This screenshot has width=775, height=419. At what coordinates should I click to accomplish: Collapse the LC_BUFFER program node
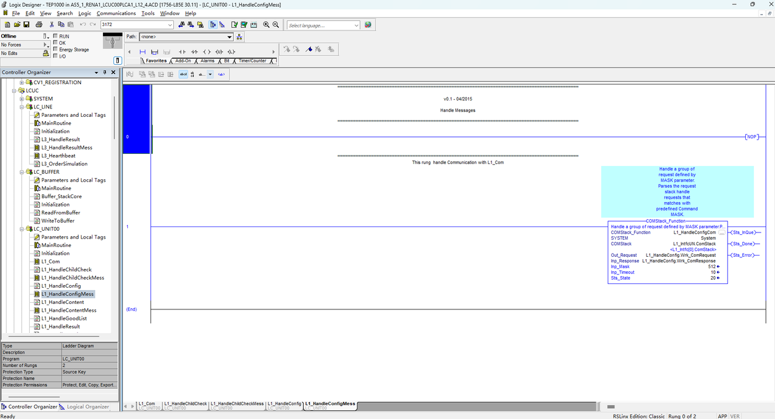pos(22,172)
